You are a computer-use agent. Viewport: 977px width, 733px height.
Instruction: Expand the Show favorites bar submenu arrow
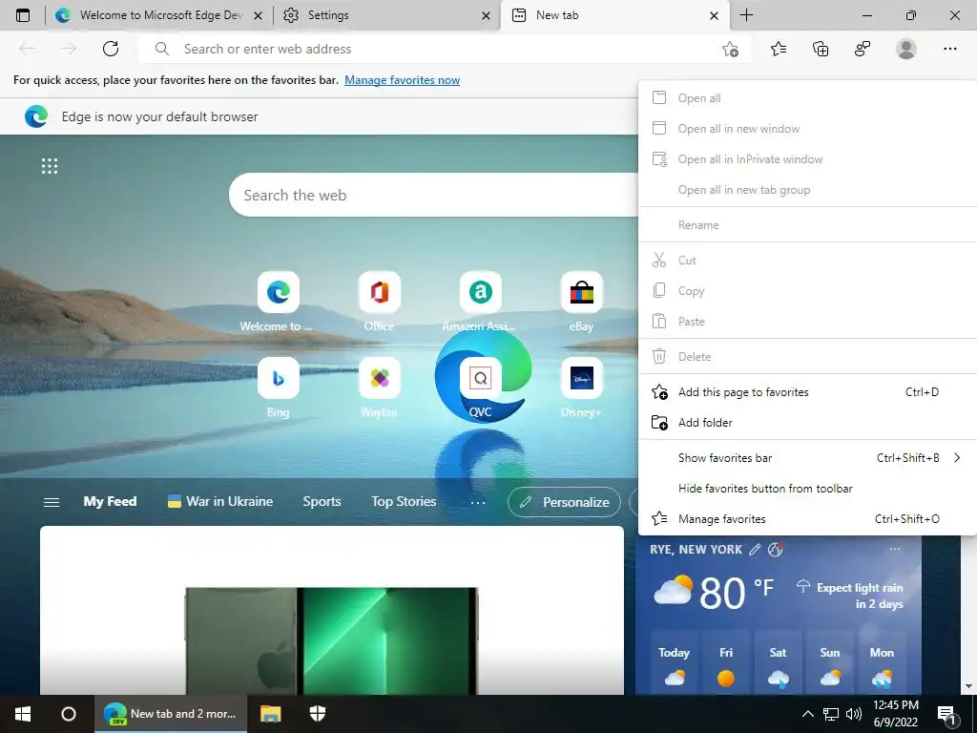[x=957, y=458]
